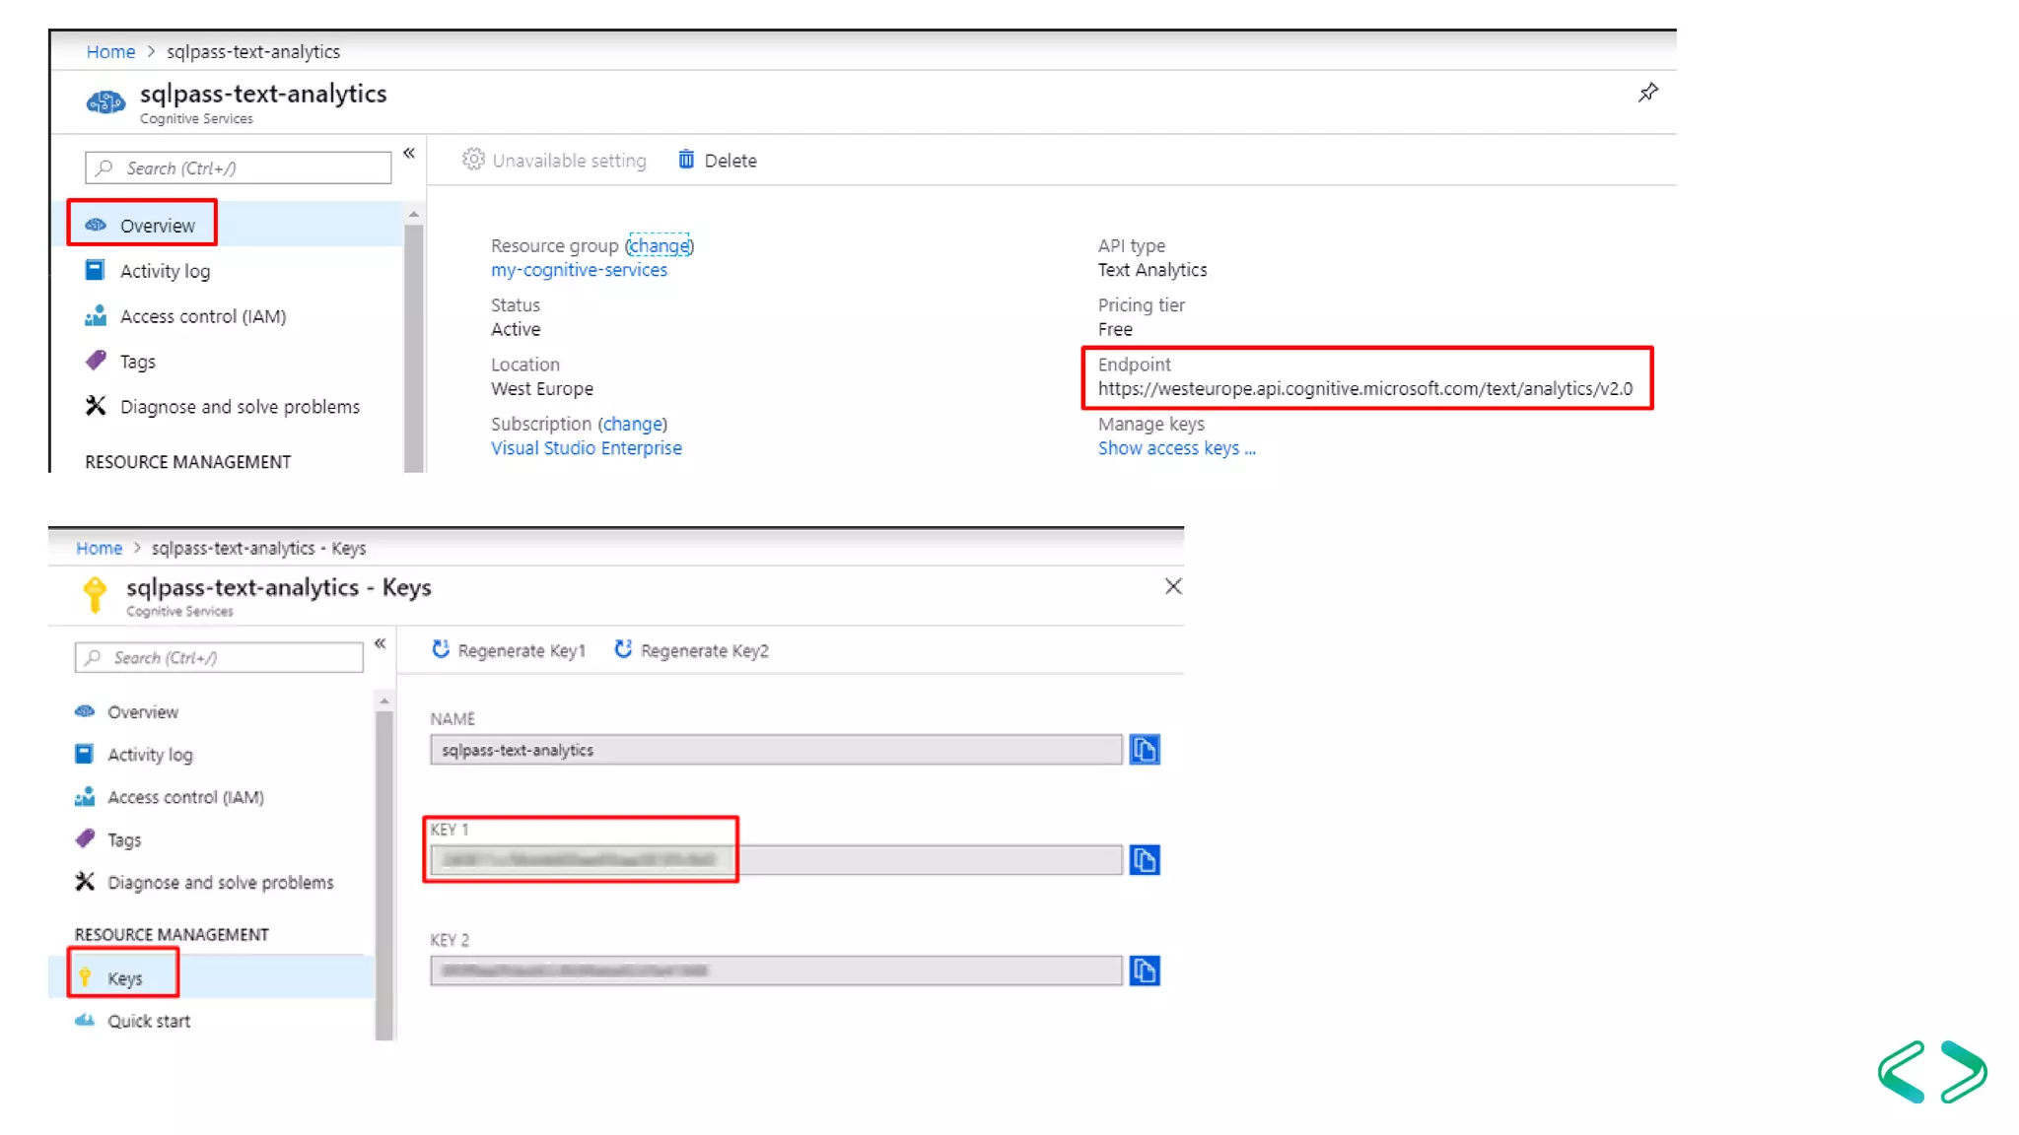Collapse the upper sidebar menu
Screen dimensions: 2019x1135
[409, 153]
